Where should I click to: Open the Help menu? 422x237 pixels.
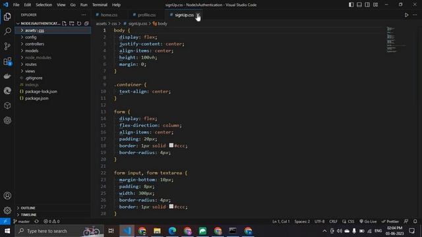coord(116,5)
